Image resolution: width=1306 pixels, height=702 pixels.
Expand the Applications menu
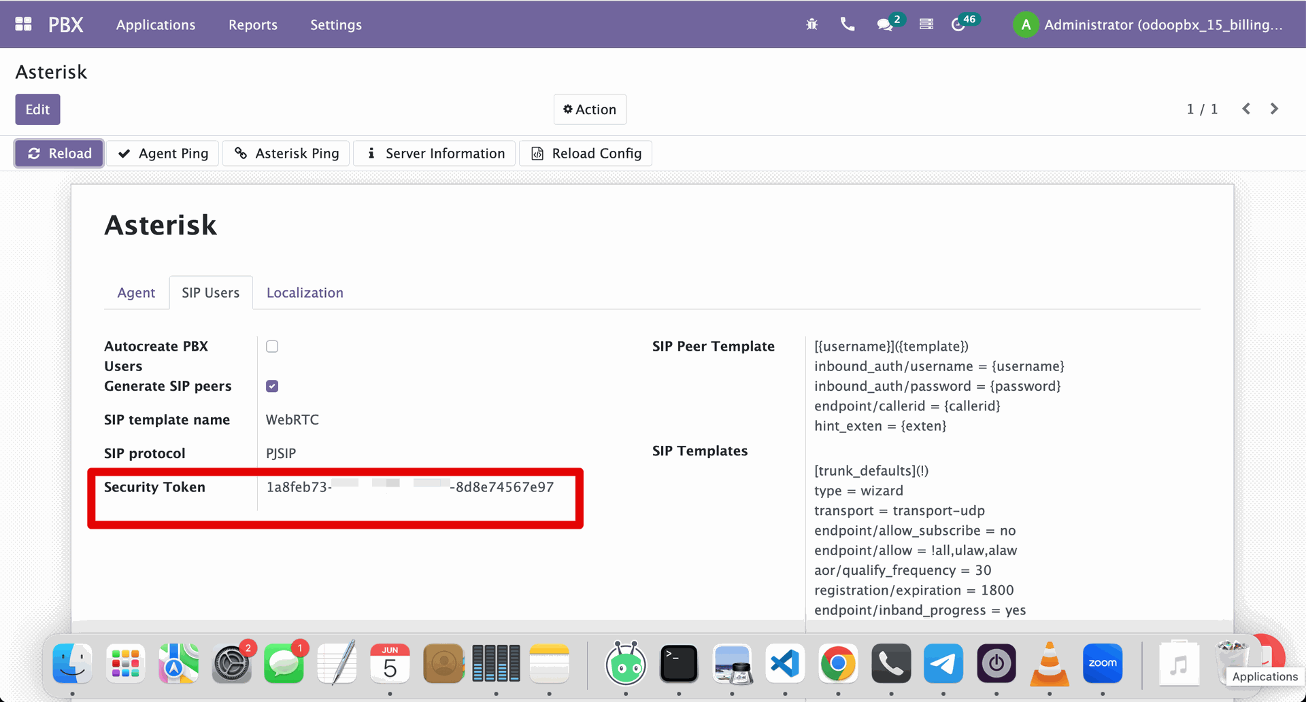[x=156, y=24]
